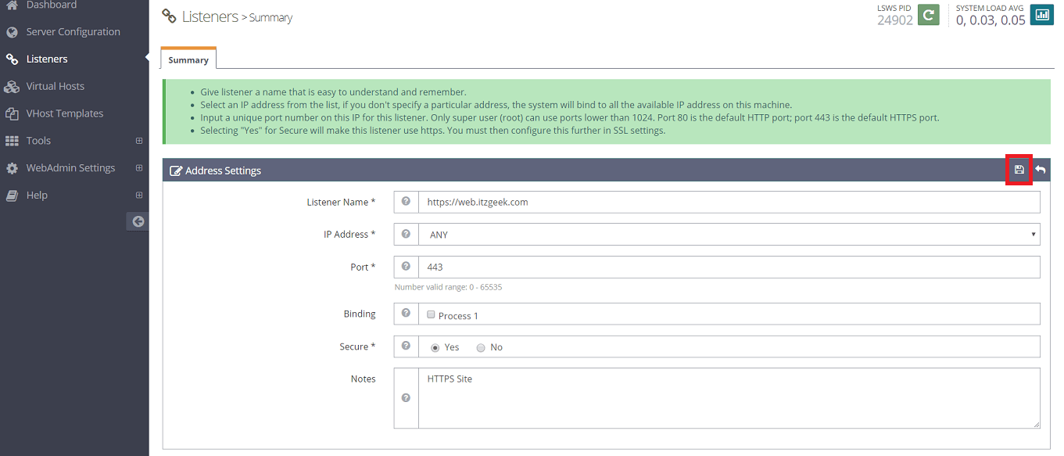The image size is (1064, 456).
Task: Click the help icon beside Port field
Action: pyautogui.click(x=406, y=267)
